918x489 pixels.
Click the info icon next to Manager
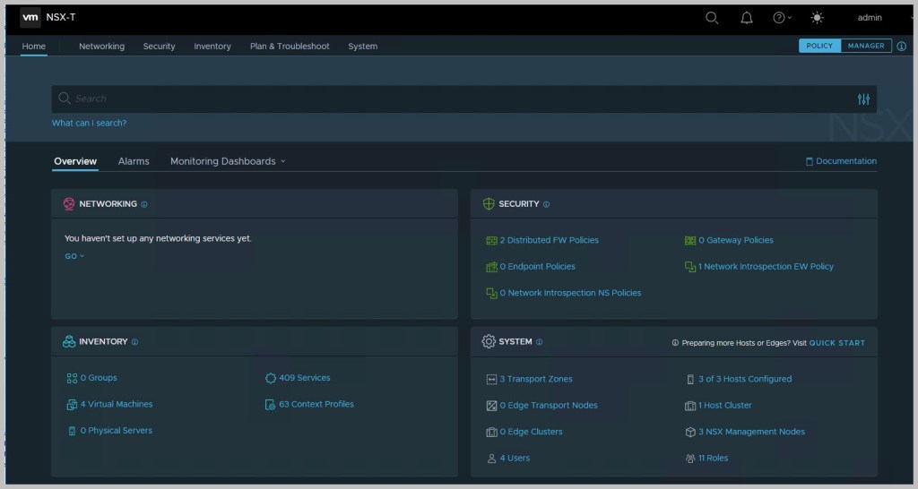tap(901, 47)
